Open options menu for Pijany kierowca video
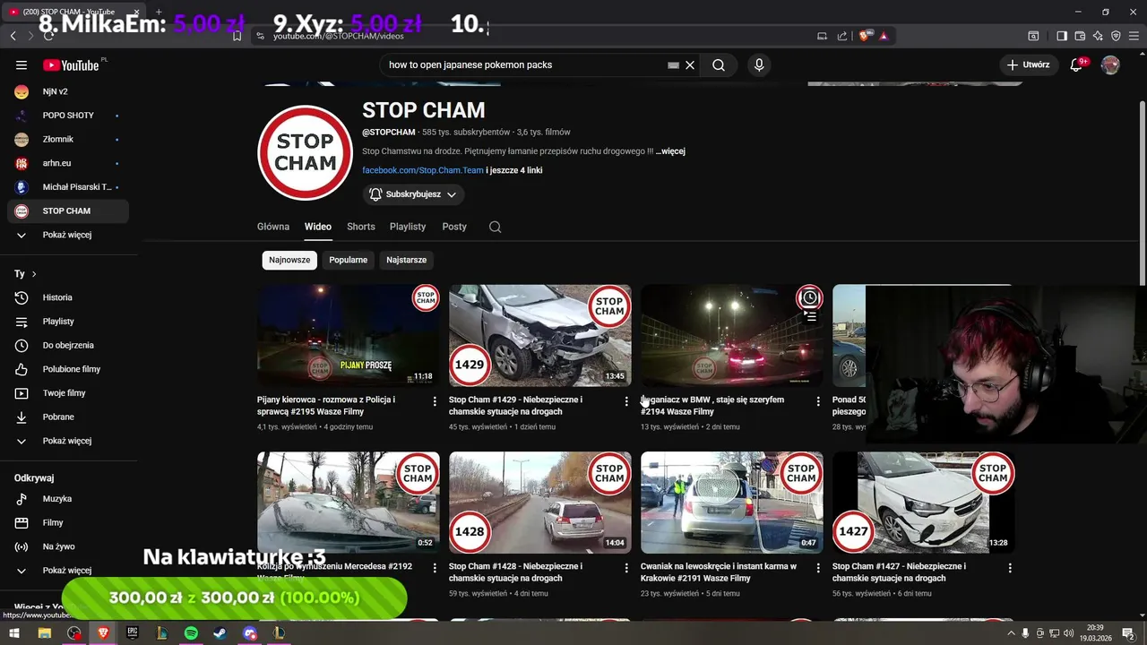Screen dimensions: 1147x645 pyautogui.click(x=435, y=401)
